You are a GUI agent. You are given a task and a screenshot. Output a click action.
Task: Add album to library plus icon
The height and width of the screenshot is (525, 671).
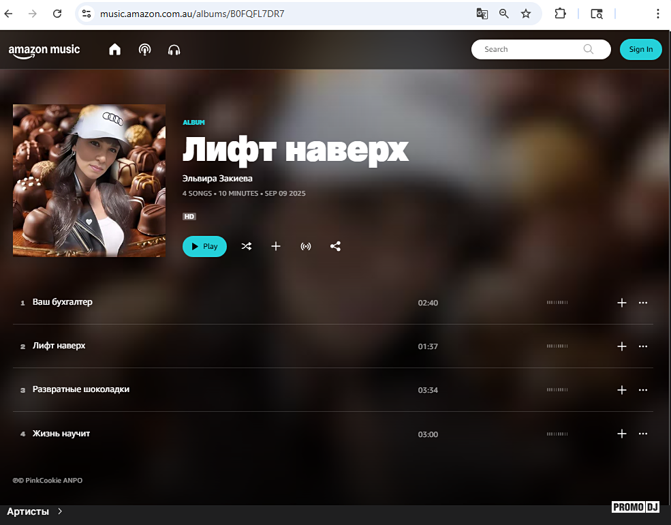[276, 246]
